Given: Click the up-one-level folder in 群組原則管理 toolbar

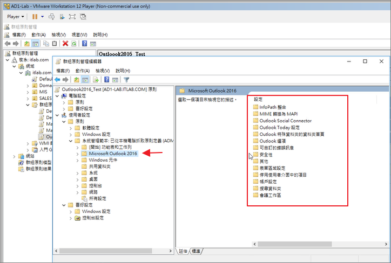Looking at the screenshot, I should click(x=26, y=44).
